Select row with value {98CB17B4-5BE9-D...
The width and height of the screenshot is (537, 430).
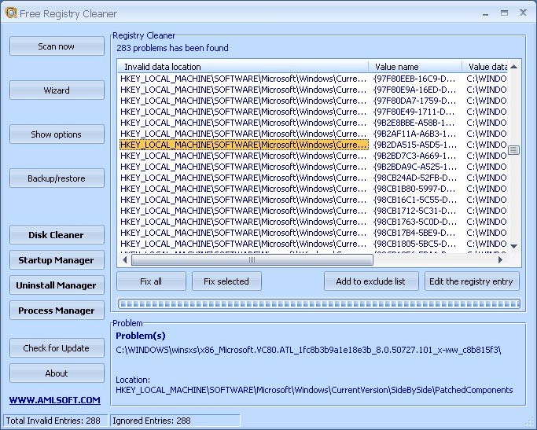pos(313,233)
